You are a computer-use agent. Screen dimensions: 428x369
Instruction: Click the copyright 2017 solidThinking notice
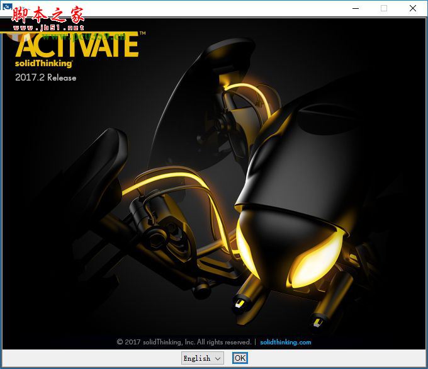coord(184,342)
